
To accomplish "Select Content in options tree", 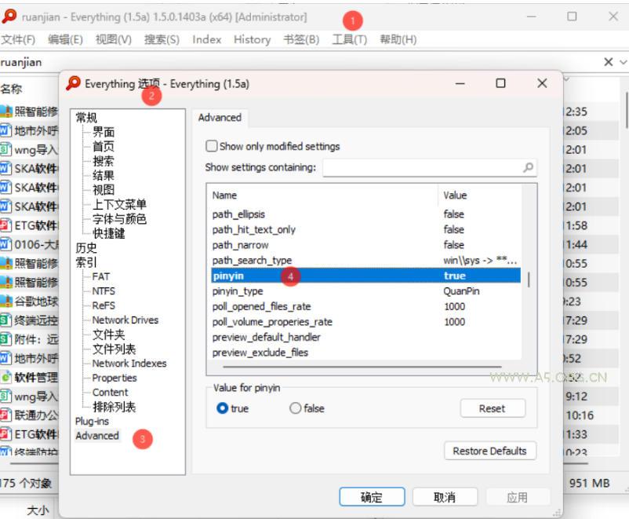I will [x=110, y=393].
